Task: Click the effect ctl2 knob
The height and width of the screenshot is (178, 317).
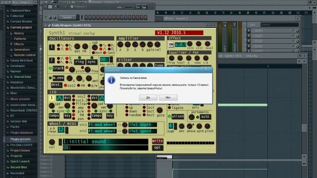Action: (x=199, y=44)
